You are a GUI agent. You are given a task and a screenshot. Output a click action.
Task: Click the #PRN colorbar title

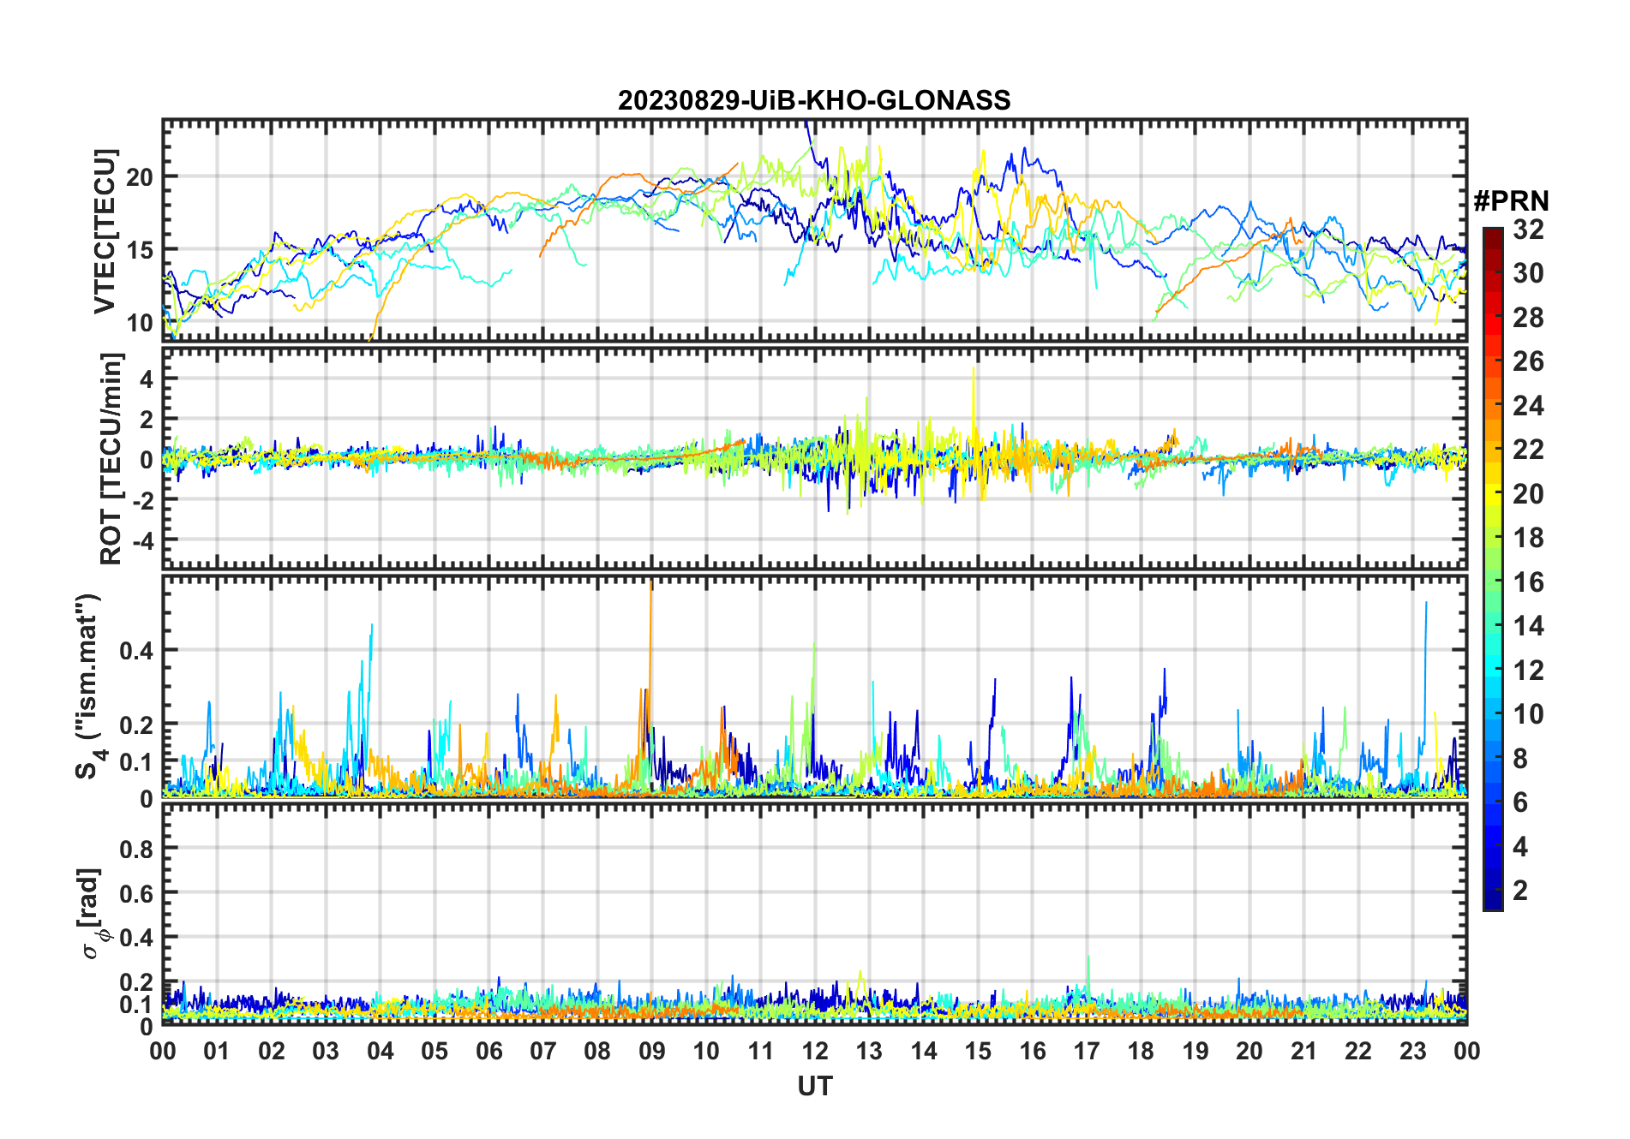coord(1511,201)
